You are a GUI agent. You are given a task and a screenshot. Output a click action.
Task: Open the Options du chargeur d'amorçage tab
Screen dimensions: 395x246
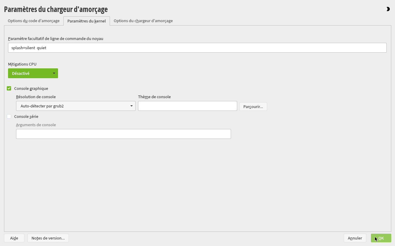tap(143, 21)
